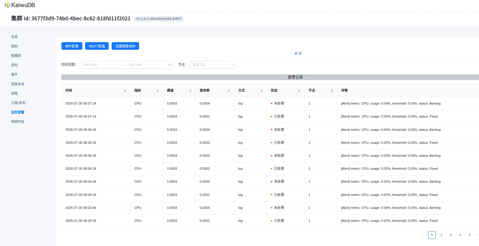The width and height of the screenshot is (479, 246).
Task: Click the End date input field
Action: click(147, 65)
